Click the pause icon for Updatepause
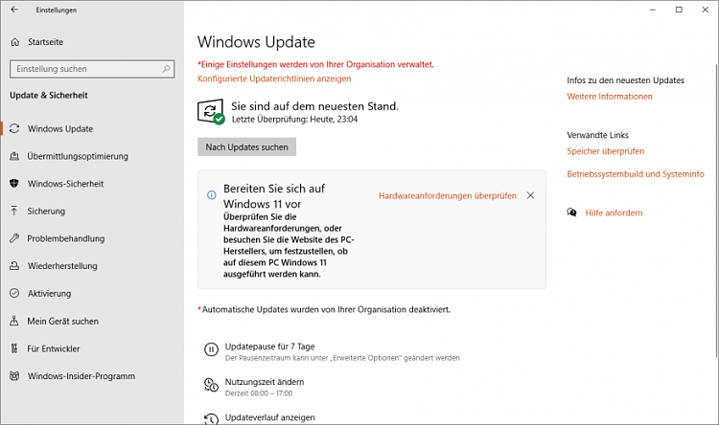Screen dimensions: 719x425 211,350
